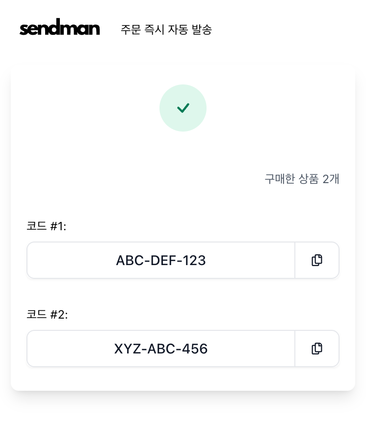The width and height of the screenshot is (366, 432).
Task: Copy code #1 using its copy icon
Action: pyautogui.click(x=317, y=260)
